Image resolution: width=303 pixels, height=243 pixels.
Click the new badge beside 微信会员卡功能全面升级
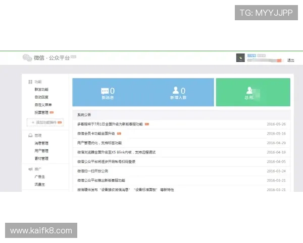[119, 134]
